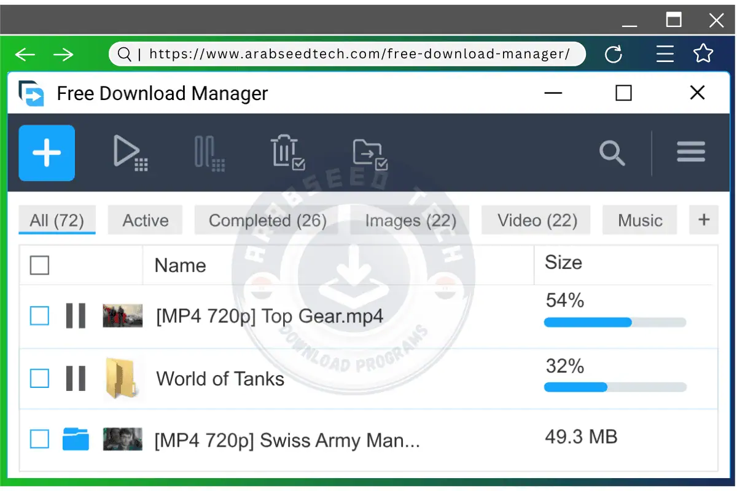Toggle the select all checkbox in header

point(40,266)
